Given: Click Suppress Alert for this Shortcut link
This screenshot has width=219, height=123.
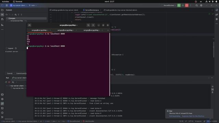Looking at the screenshot, I should (x=193, y=116).
